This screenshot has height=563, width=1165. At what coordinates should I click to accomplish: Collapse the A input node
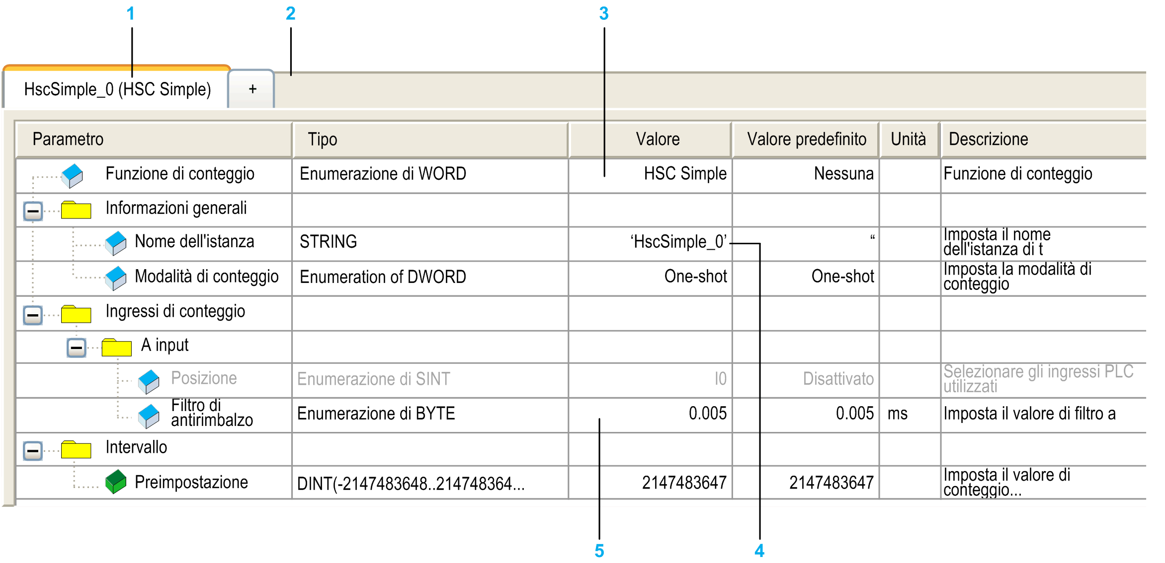[77, 348]
